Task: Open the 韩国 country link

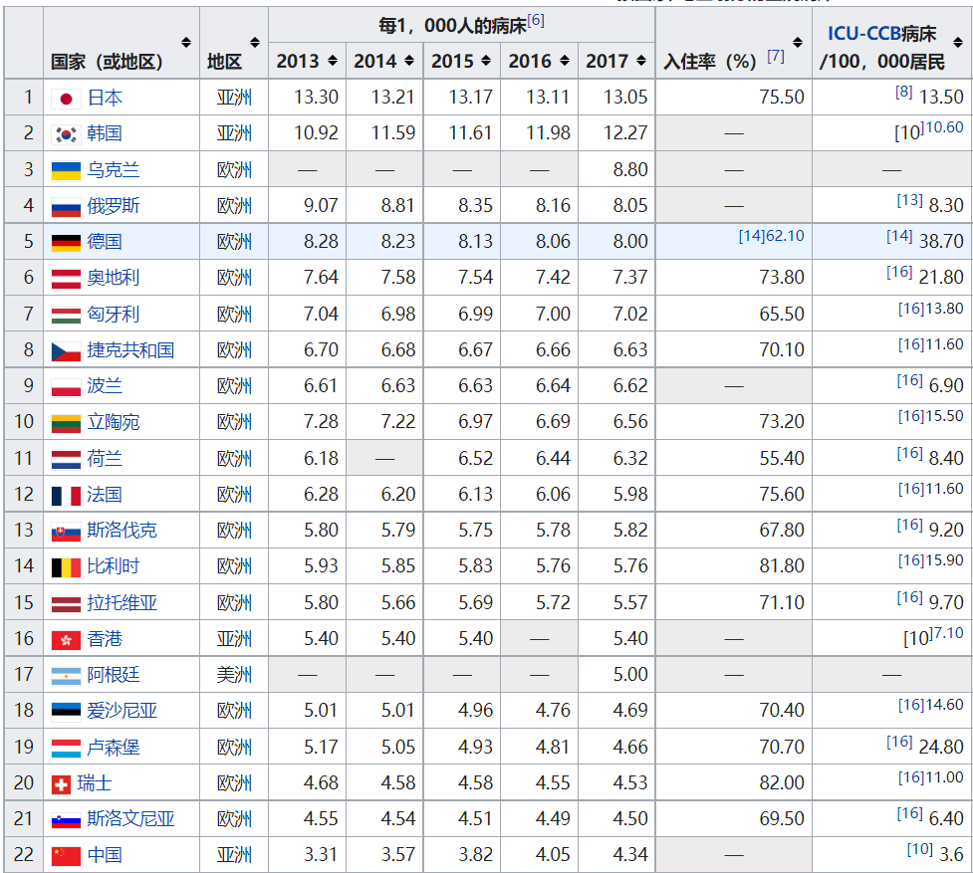Action: [x=105, y=133]
